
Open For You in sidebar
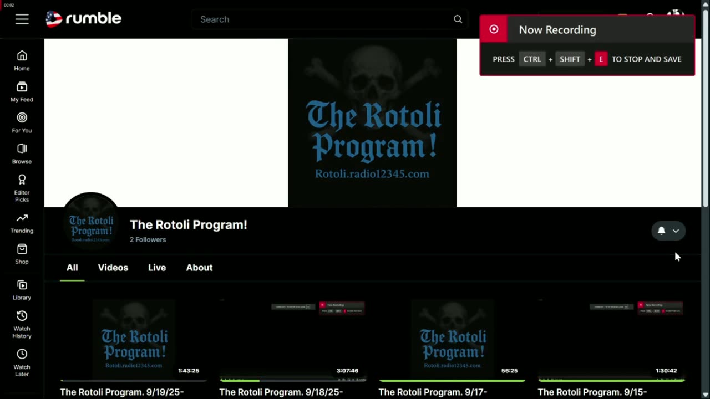22,123
